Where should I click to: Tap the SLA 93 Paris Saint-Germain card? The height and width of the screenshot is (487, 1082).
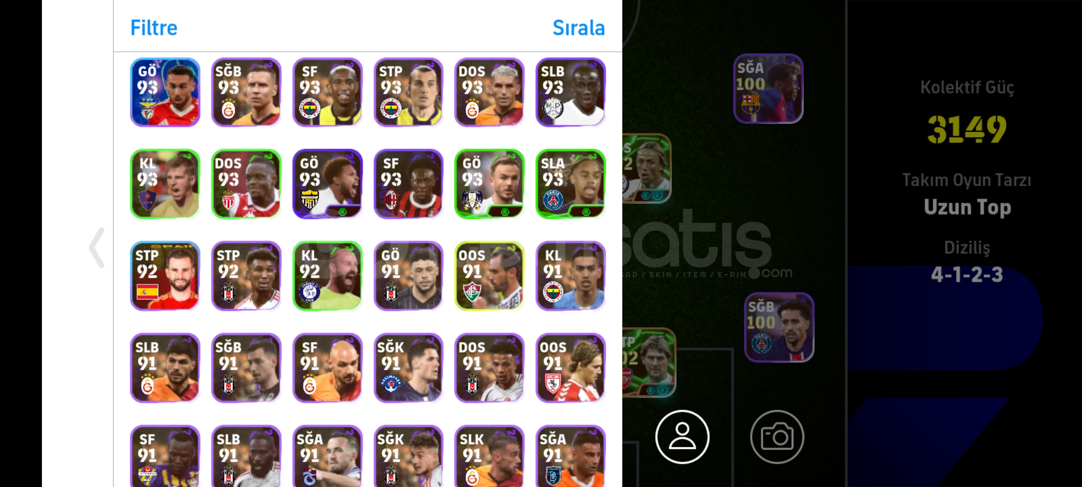[571, 184]
